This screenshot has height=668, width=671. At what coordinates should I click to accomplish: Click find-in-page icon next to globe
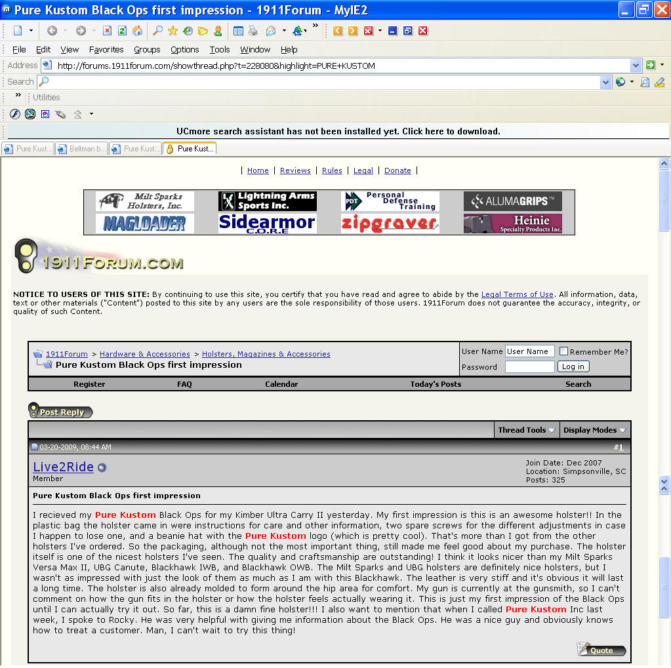(x=645, y=82)
